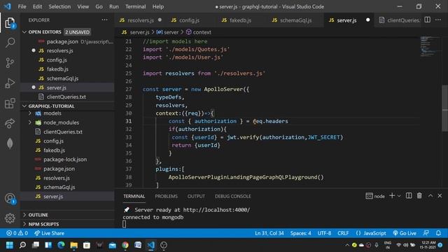Screen dimensions: 448x252
Task: Open the notifications bell in status bar
Action: point(439,233)
